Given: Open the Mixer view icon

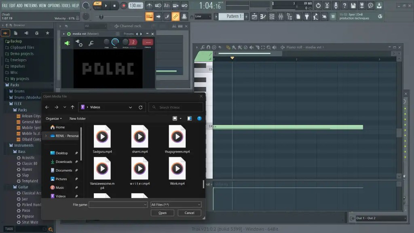Looking at the screenshot, I should [281, 17].
